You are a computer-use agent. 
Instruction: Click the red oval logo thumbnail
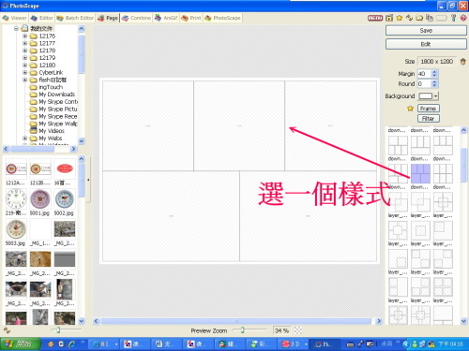tap(65, 169)
